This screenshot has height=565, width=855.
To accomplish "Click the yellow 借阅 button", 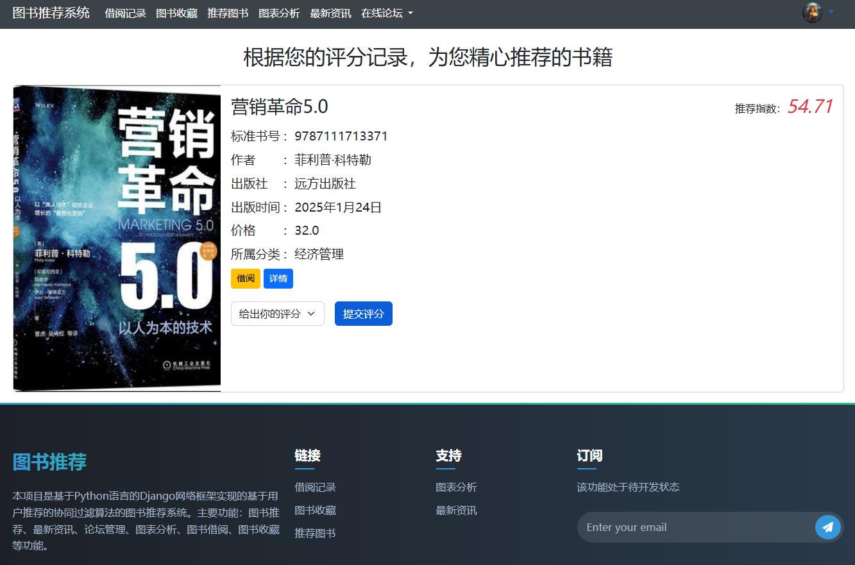I will click(246, 279).
